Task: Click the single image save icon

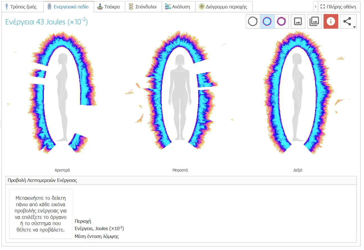Action: coord(298,22)
